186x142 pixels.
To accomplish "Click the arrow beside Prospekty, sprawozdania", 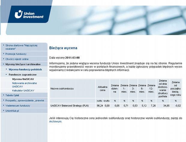I will pos(4,100).
